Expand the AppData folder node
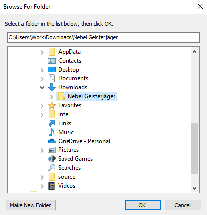 pyautogui.click(x=42, y=52)
